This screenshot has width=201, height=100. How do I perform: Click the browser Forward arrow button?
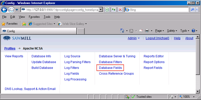click(11, 10)
